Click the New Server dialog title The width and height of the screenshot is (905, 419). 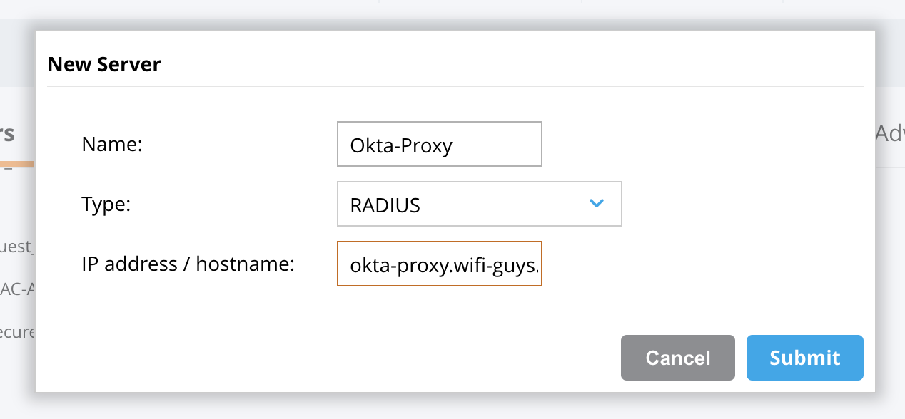104,64
